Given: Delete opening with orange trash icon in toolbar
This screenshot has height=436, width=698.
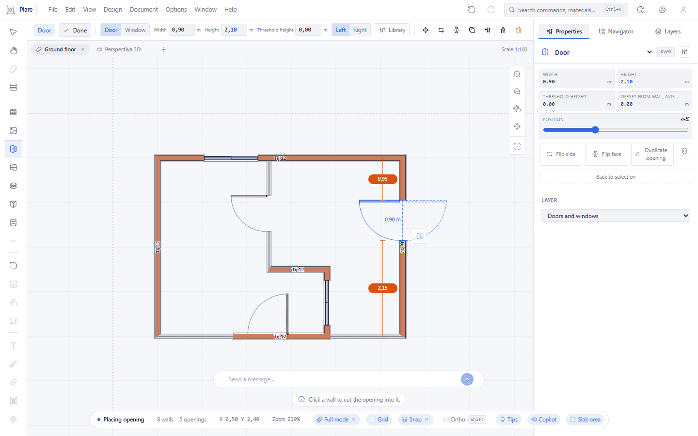Looking at the screenshot, I should [x=519, y=30].
